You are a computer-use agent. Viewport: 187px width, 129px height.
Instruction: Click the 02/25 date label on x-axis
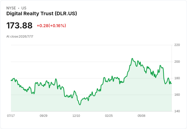(x=109, y=116)
